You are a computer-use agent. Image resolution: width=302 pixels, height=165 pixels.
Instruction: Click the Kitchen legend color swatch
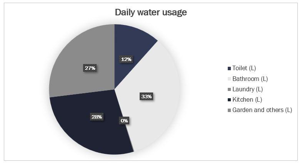pos(229,100)
